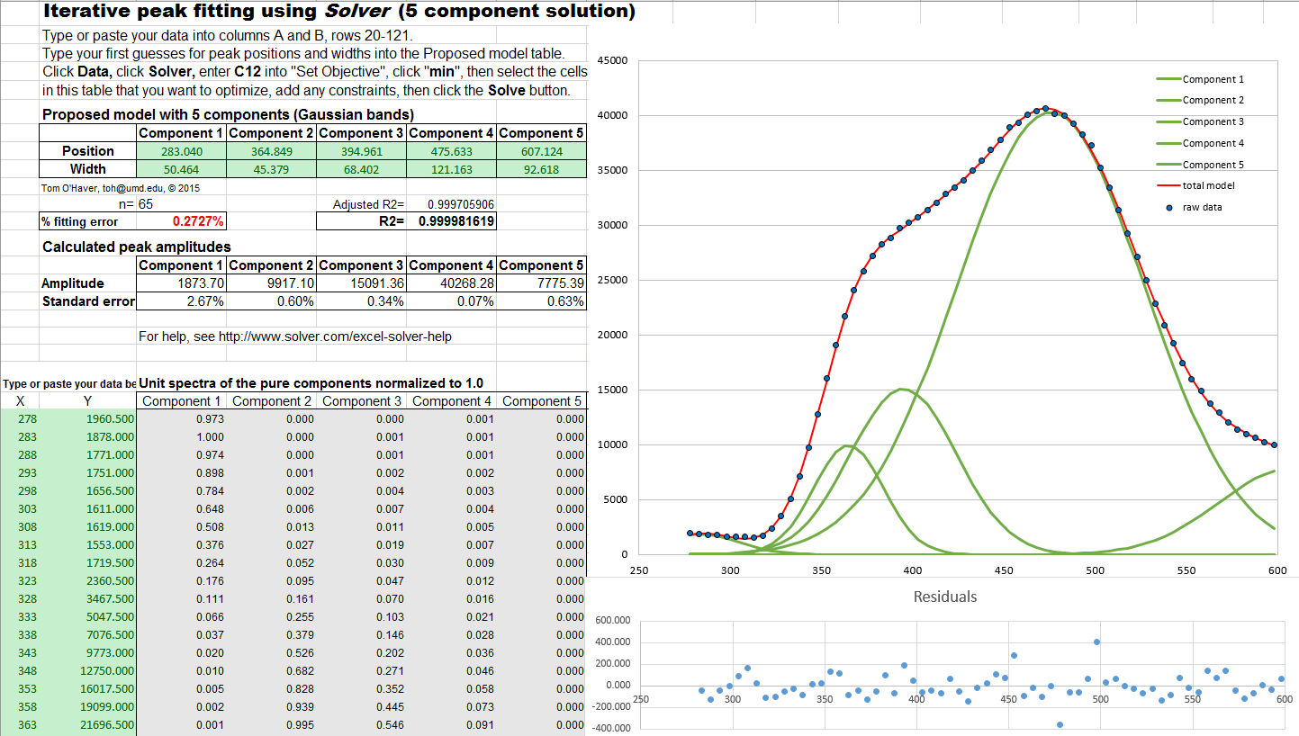Select Component 5 Position value 607.124

pyautogui.click(x=541, y=151)
